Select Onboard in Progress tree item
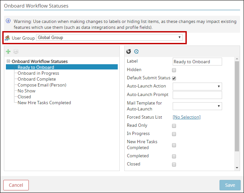 tap(38, 73)
